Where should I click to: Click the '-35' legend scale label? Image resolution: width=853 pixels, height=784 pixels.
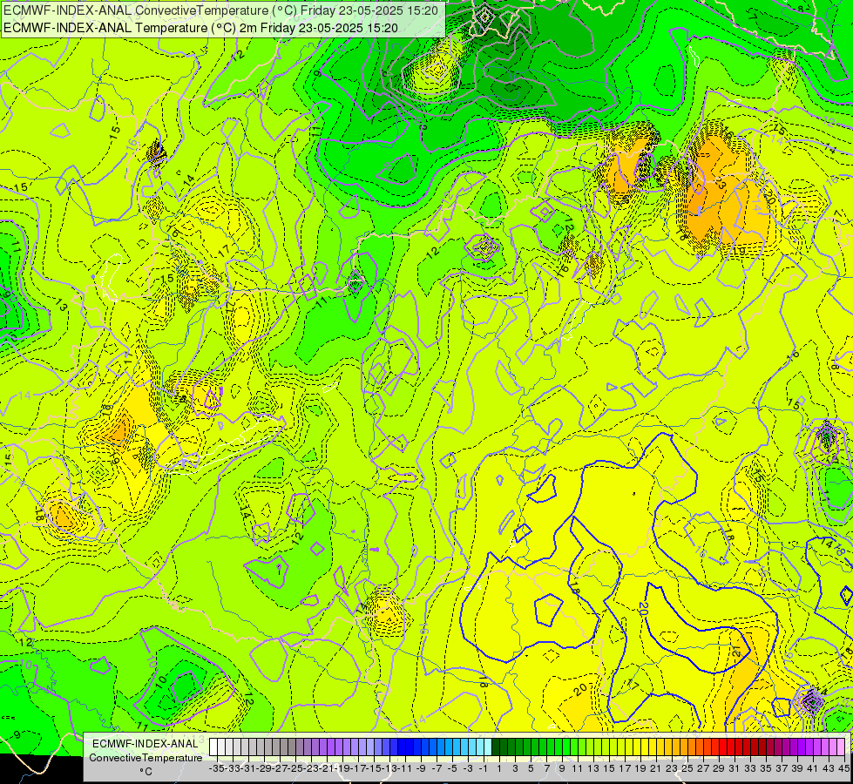coord(216,768)
